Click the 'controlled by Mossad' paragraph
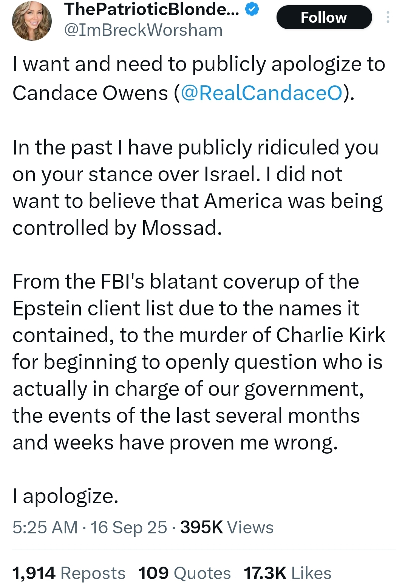 (x=117, y=228)
